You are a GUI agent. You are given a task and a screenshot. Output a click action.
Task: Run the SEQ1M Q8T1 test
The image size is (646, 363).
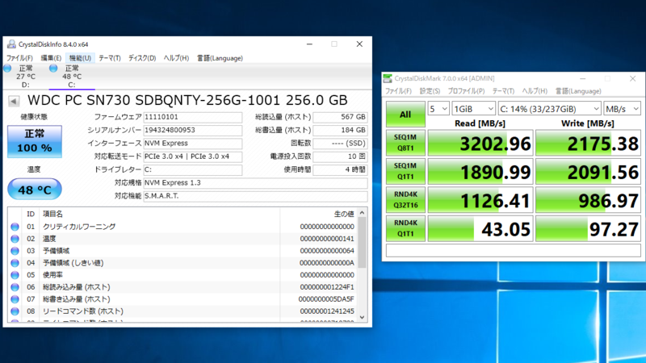[405, 143]
